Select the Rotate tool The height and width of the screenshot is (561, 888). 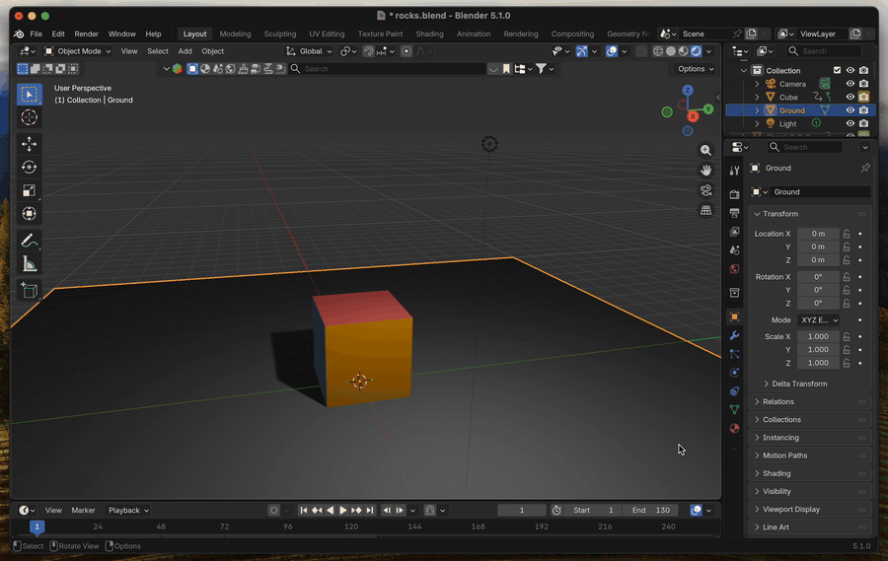coord(30,167)
